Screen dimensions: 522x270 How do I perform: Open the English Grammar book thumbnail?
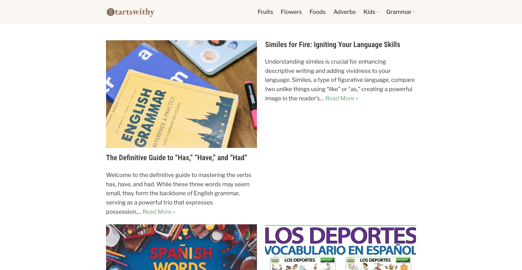tap(181, 94)
